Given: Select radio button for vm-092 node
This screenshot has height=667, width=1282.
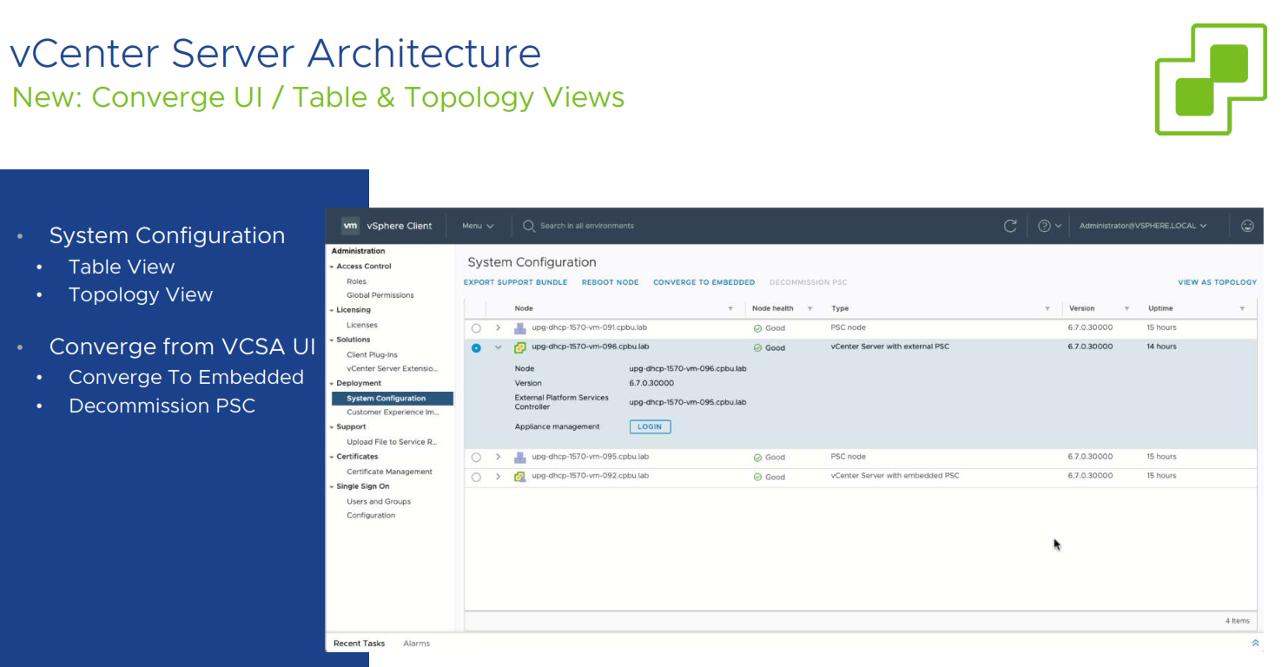Looking at the screenshot, I should (x=476, y=477).
